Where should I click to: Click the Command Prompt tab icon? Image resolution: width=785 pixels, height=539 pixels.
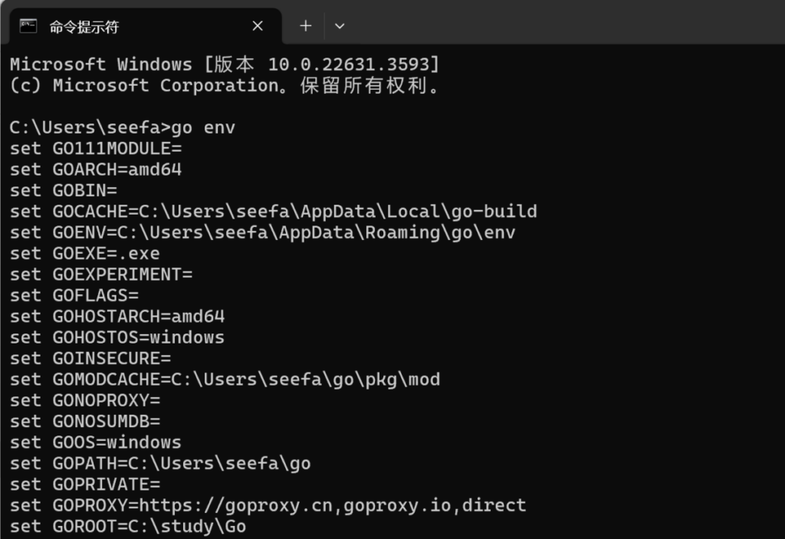[x=28, y=25]
